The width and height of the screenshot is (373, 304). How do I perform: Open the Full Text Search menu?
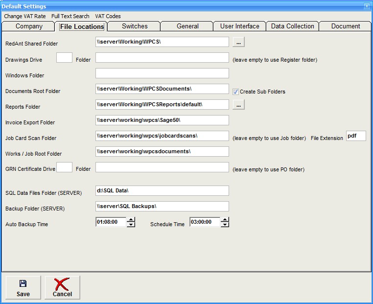[70, 16]
